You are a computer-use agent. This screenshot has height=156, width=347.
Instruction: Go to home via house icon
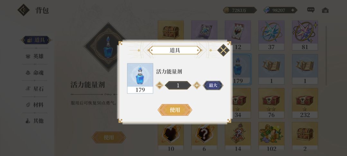click(325, 10)
